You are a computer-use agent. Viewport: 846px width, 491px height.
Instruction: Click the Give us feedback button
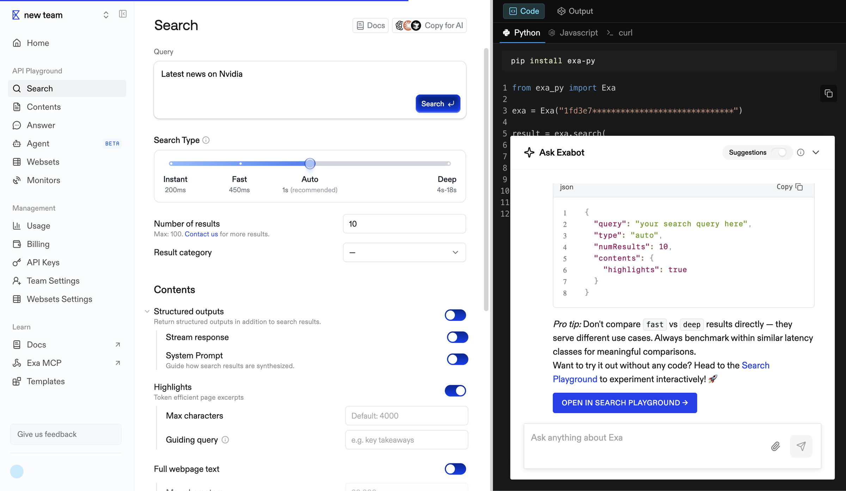pos(66,434)
